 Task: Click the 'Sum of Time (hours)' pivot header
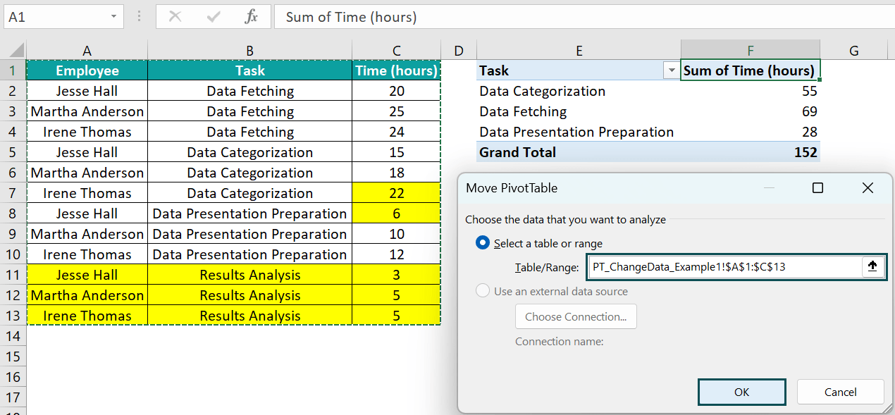pyautogui.click(x=750, y=70)
